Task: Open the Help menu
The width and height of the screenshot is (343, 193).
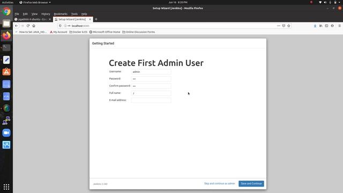Action: point(84,14)
